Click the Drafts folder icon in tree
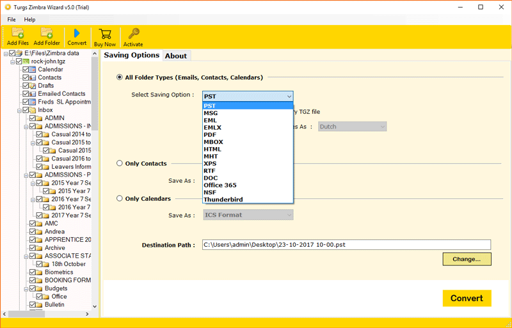The image size is (512, 328). (x=33, y=86)
